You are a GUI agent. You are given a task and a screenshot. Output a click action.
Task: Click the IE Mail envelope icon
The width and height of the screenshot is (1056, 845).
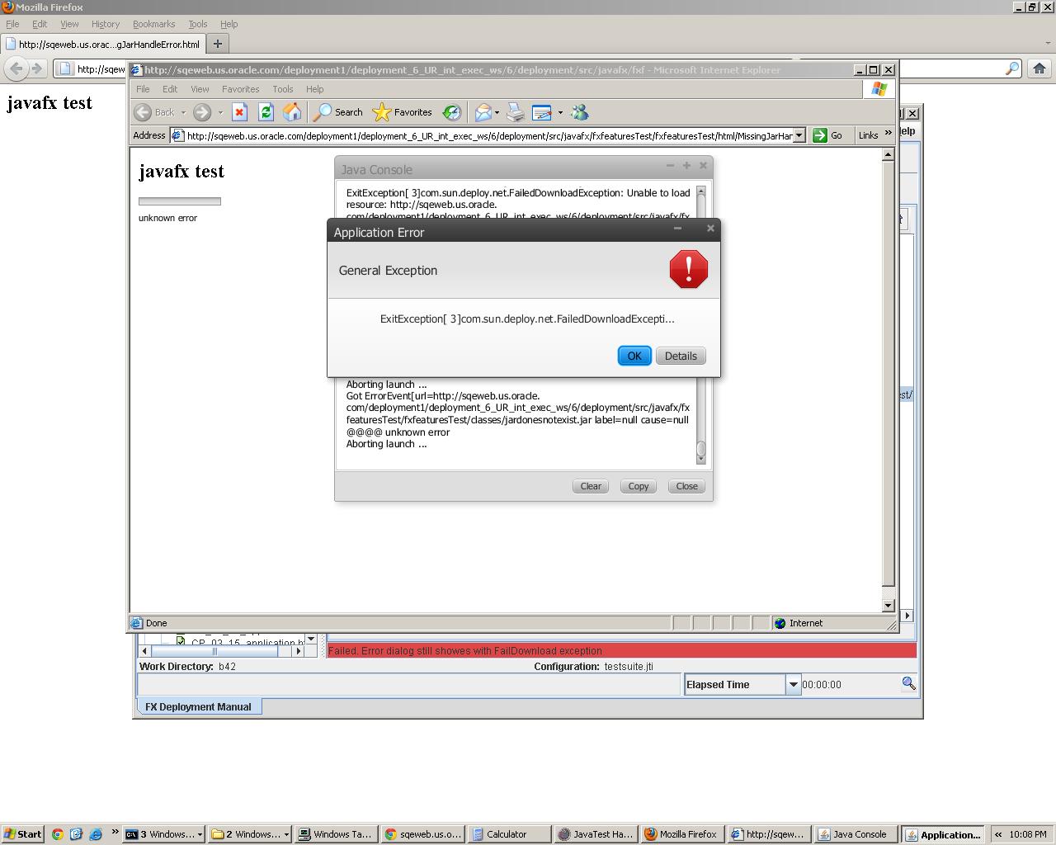pos(483,112)
